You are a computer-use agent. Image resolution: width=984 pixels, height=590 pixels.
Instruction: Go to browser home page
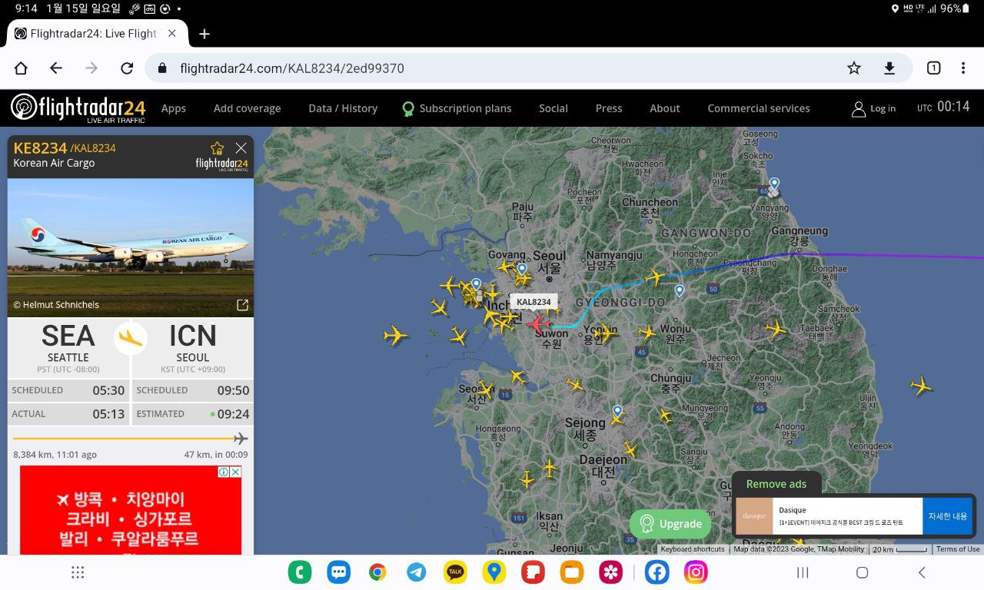point(21,68)
